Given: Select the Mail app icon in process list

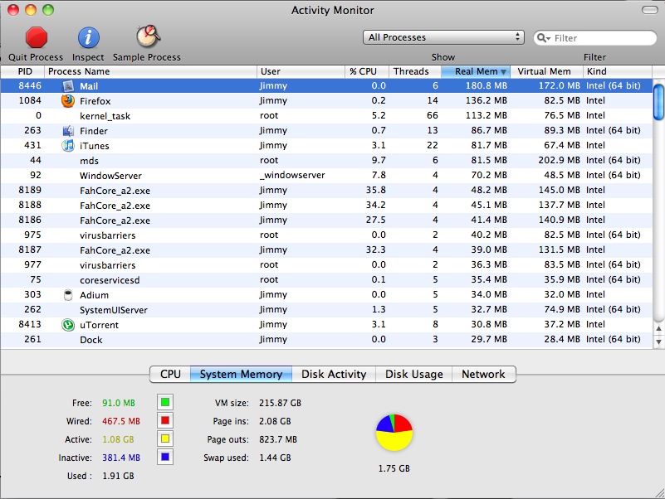Looking at the screenshot, I should coord(68,86).
